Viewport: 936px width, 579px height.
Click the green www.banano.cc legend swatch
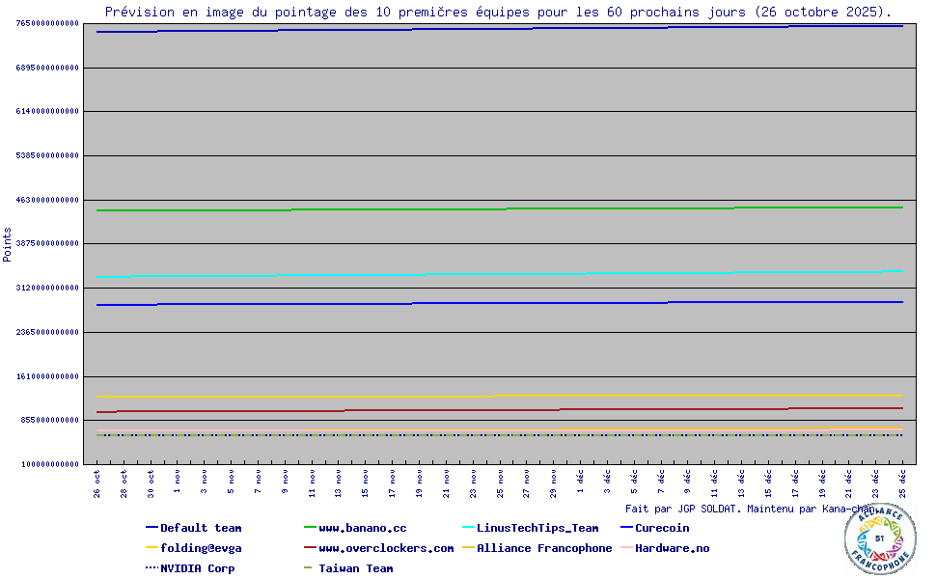310,528
